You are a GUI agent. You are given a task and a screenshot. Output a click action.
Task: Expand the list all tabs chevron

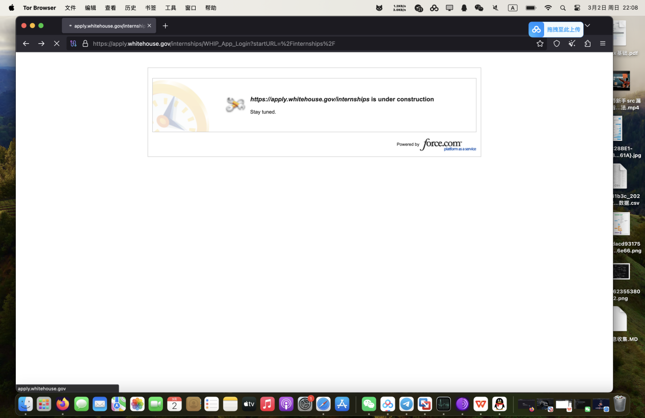(587, 25)
